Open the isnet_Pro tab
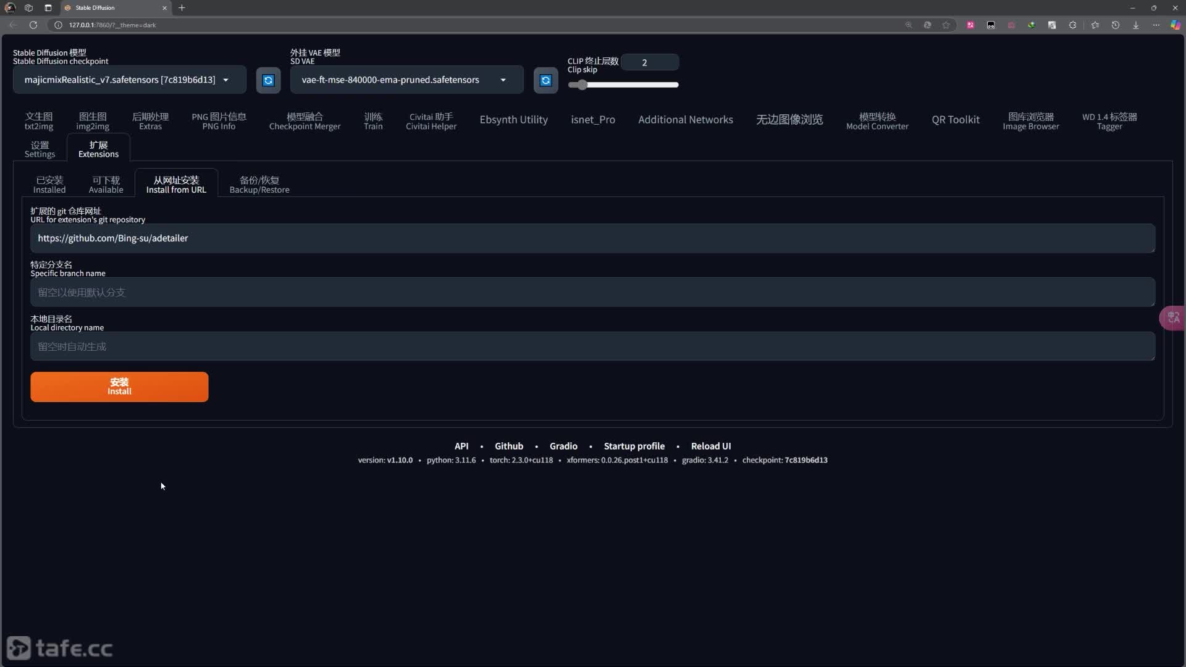This screenshot has width=1186, height=667. [x=593, y=120]
